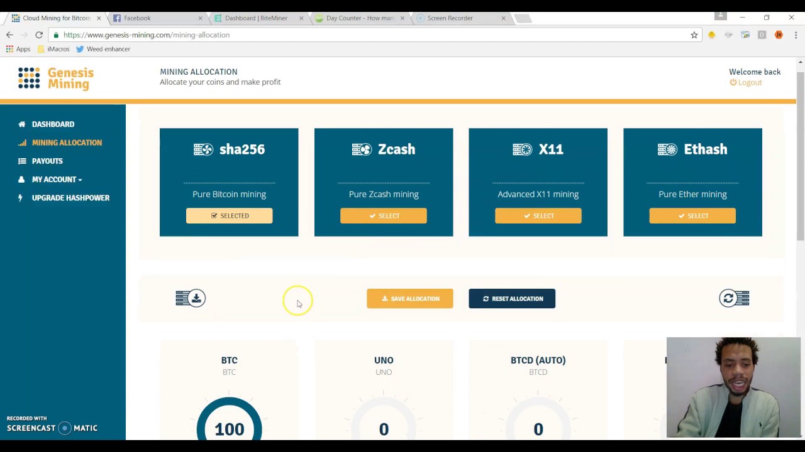This screenshot has width=805, height=452.
Task: Switch to the Screen Recorder tab
Action: (458, 18)
